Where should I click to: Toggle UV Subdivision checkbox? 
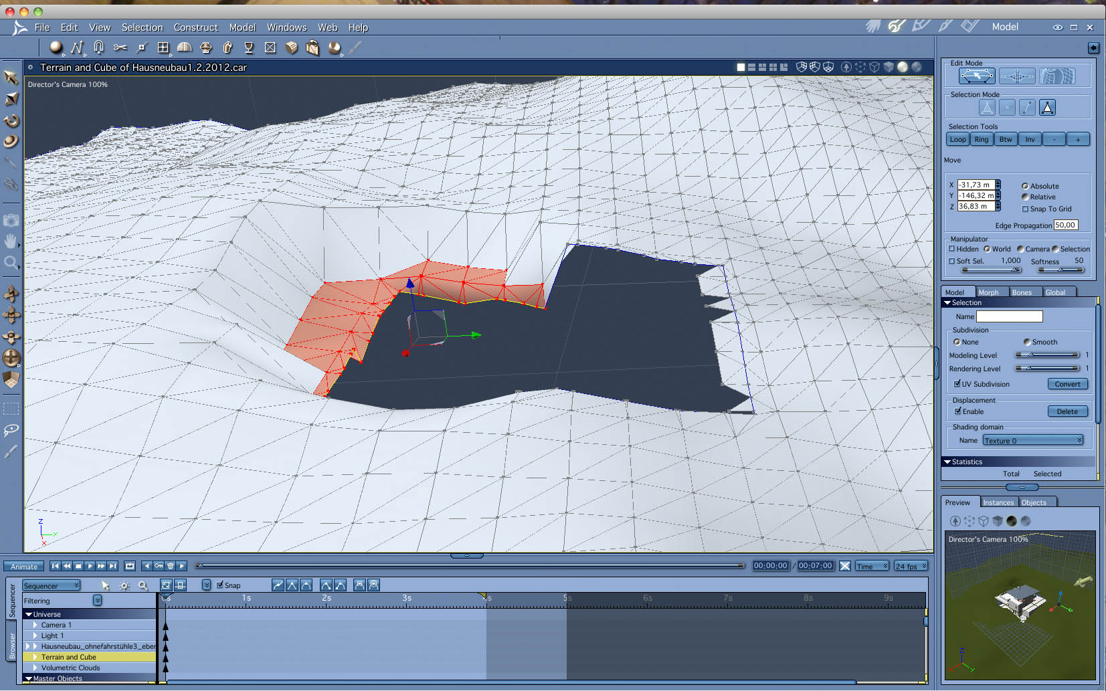tap(957, 384)
